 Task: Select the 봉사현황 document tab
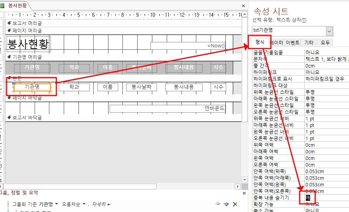(x=17, y=5)
